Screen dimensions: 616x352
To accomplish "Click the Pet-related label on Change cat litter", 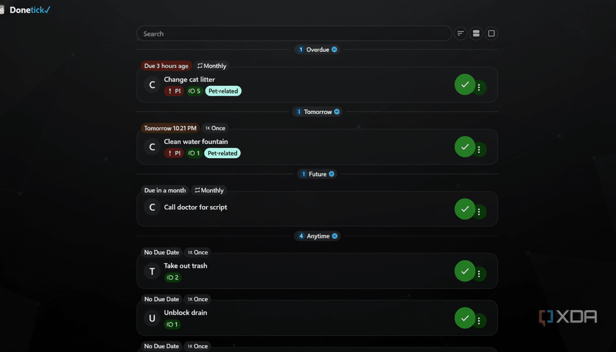I will click(223, 91).
